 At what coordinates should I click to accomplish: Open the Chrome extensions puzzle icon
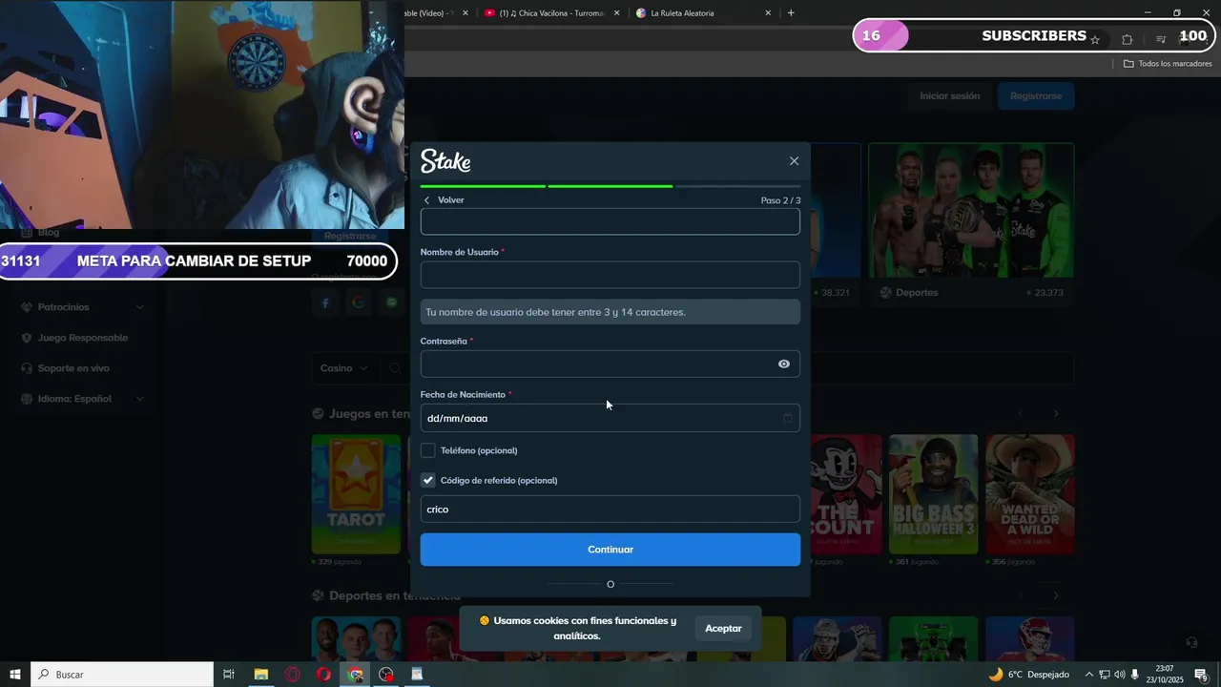pos(1128,39)
